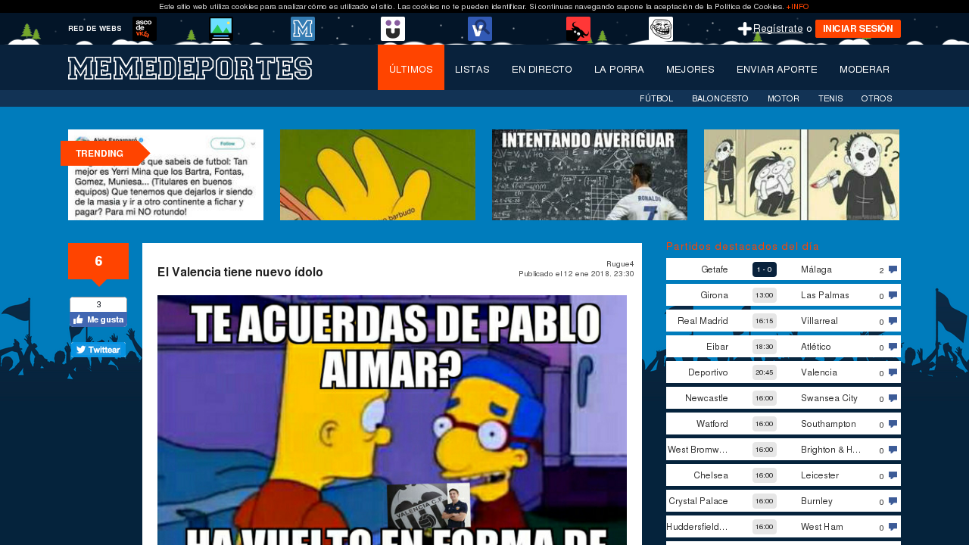Click the Me gusta Facebook button
This screenshot has height=545, width=969.
98,319
